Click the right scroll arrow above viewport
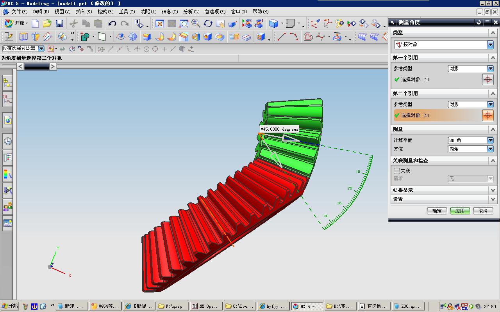This screenshot has height=312, width=500. click(53, 67)
